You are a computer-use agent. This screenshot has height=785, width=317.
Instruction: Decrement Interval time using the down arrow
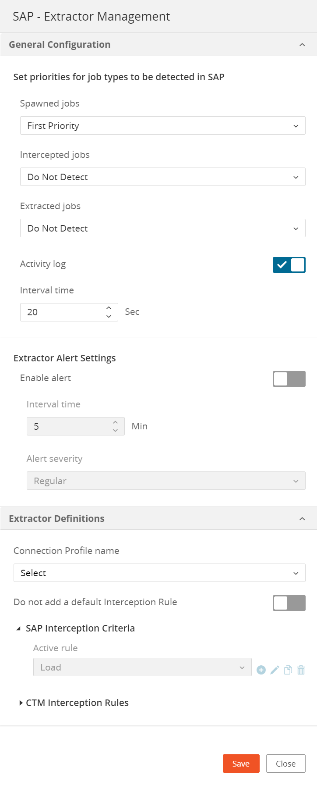[108, 316]
